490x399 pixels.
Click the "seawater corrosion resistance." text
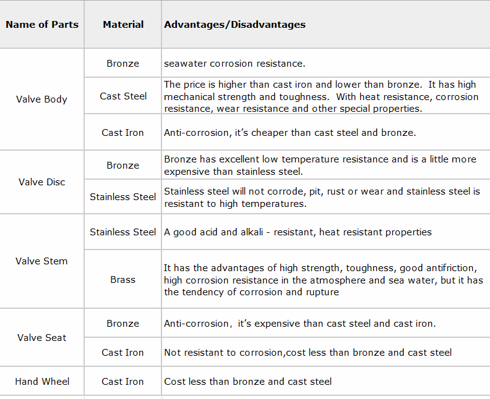(x=234, y=64)
